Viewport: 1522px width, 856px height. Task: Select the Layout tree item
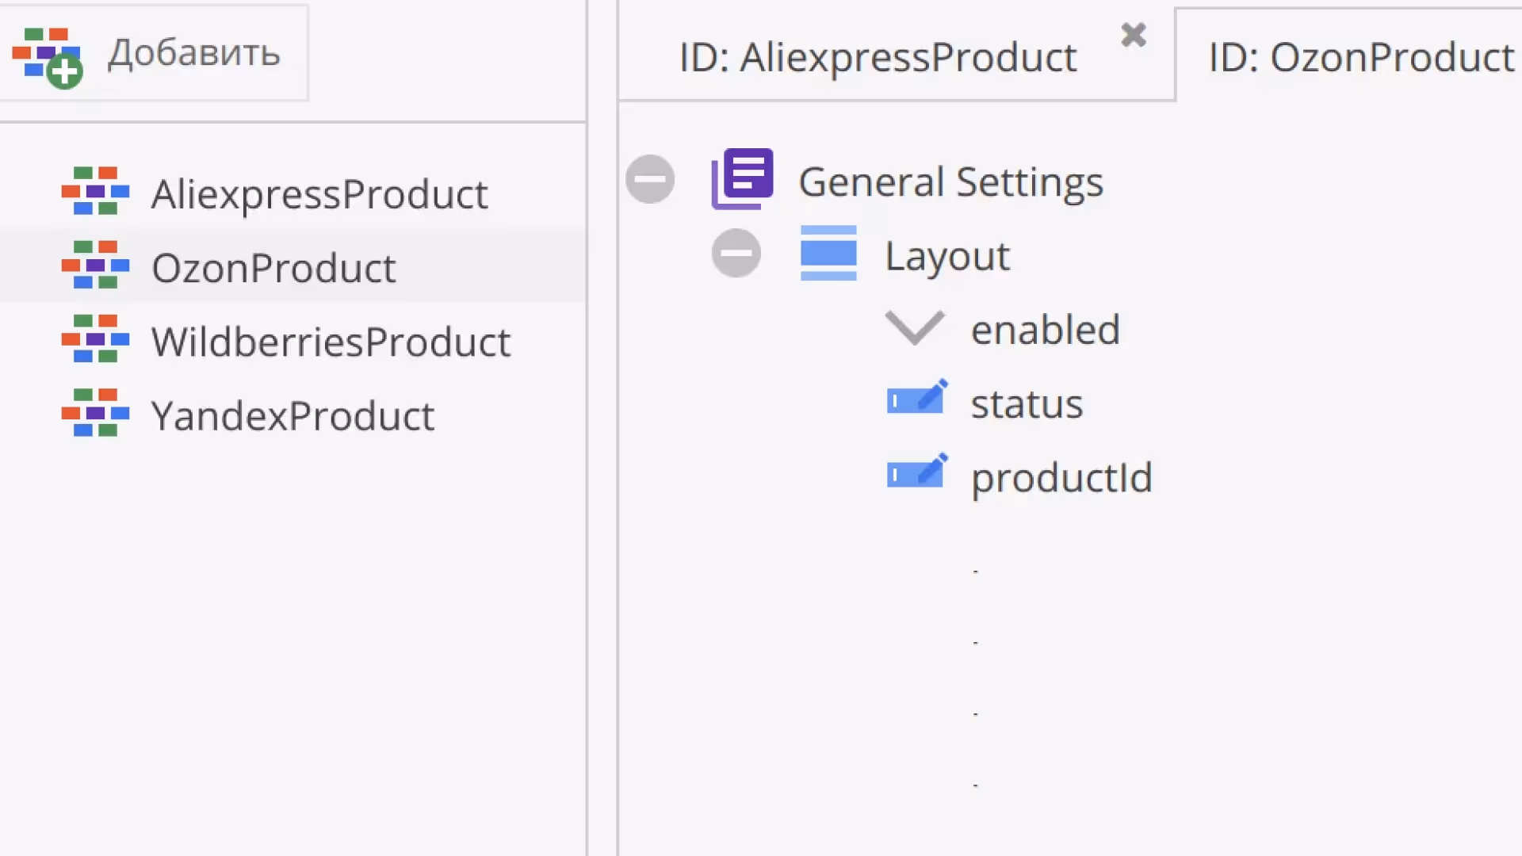click(947, 256)
